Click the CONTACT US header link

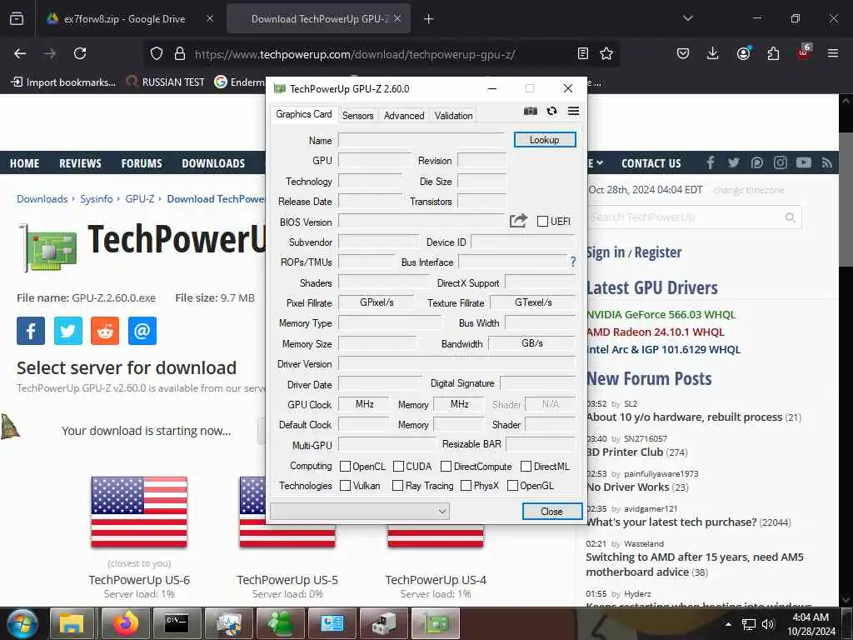pos(651,163)
